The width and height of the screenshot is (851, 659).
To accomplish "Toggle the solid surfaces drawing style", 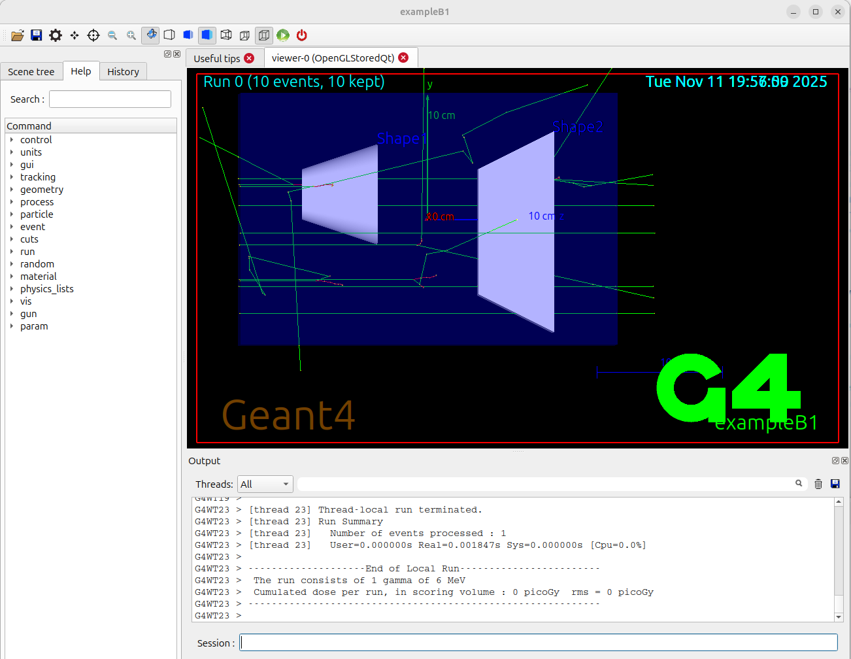I will click(x=207, y=35).
